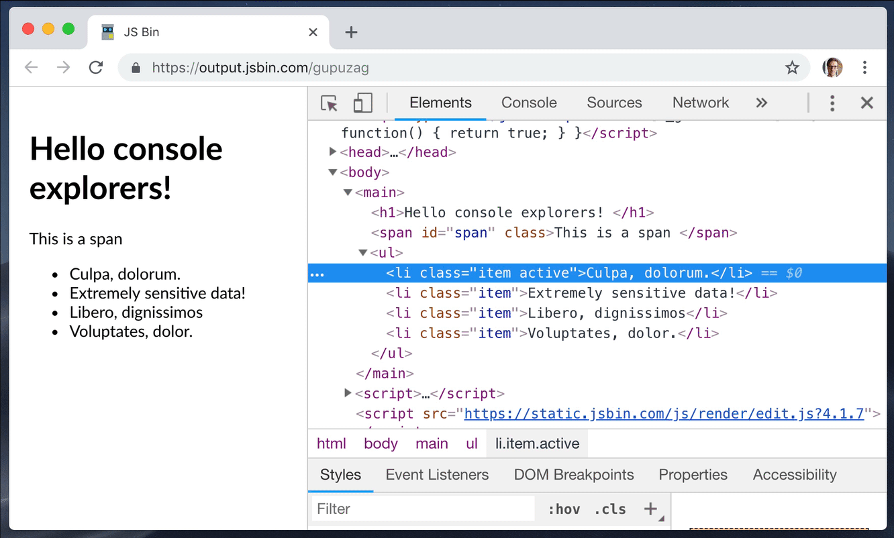This screenshot has height=538, width=894.
Task: Open the Event Listeners tab
Action: [x=437, y=475]
